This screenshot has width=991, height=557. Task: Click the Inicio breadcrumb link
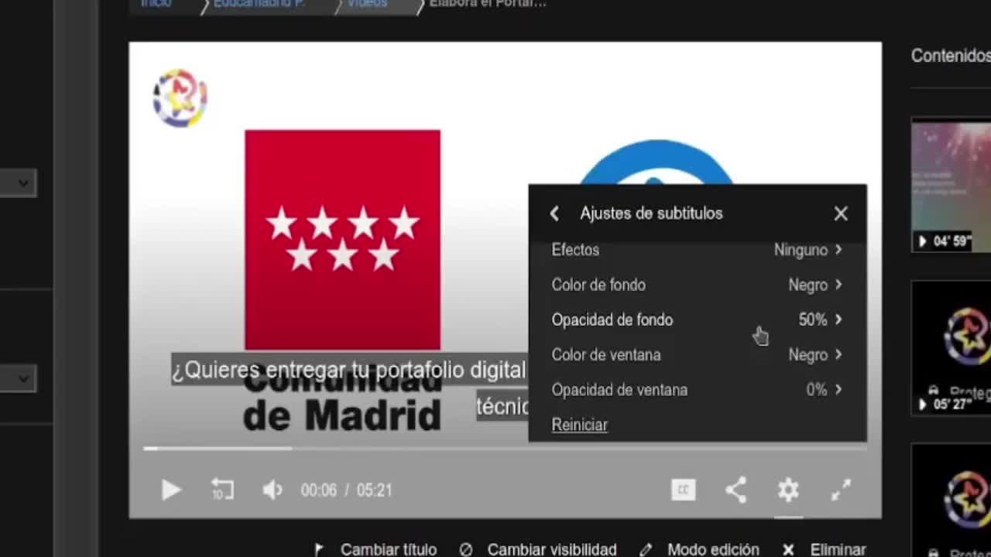point(156,4)
